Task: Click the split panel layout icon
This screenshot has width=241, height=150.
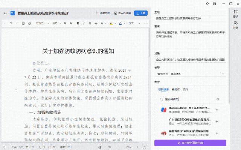Action: pos(214,4)
